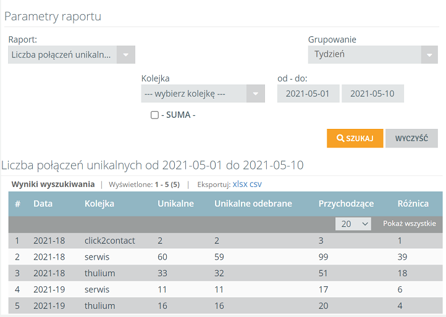Sort by the # column header
This screenshot has height=317, width=446.
click(18, 204)
